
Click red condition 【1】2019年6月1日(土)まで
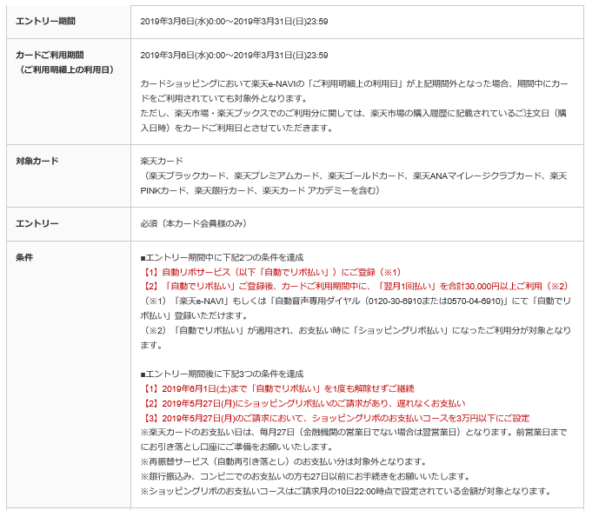[x=277, y=388]
